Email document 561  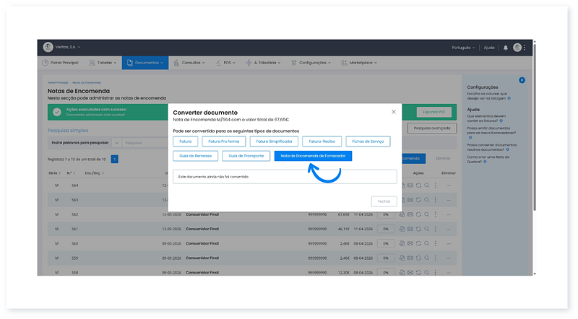(410, 229)
